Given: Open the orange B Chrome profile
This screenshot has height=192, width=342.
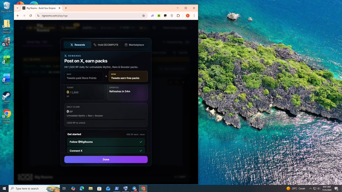Looking at the screenshot, I should (x=188, y=16).
